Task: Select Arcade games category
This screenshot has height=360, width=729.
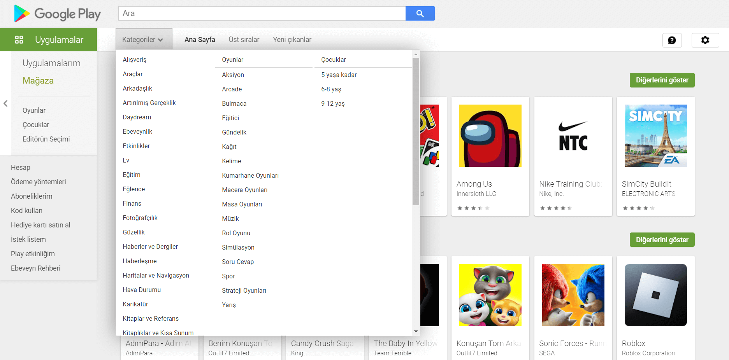Action: tap(232, 89)
